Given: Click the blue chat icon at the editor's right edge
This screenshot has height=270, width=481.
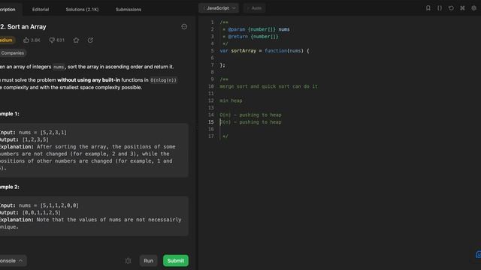Looking at the screenshot, I should (x=478, y=255).
